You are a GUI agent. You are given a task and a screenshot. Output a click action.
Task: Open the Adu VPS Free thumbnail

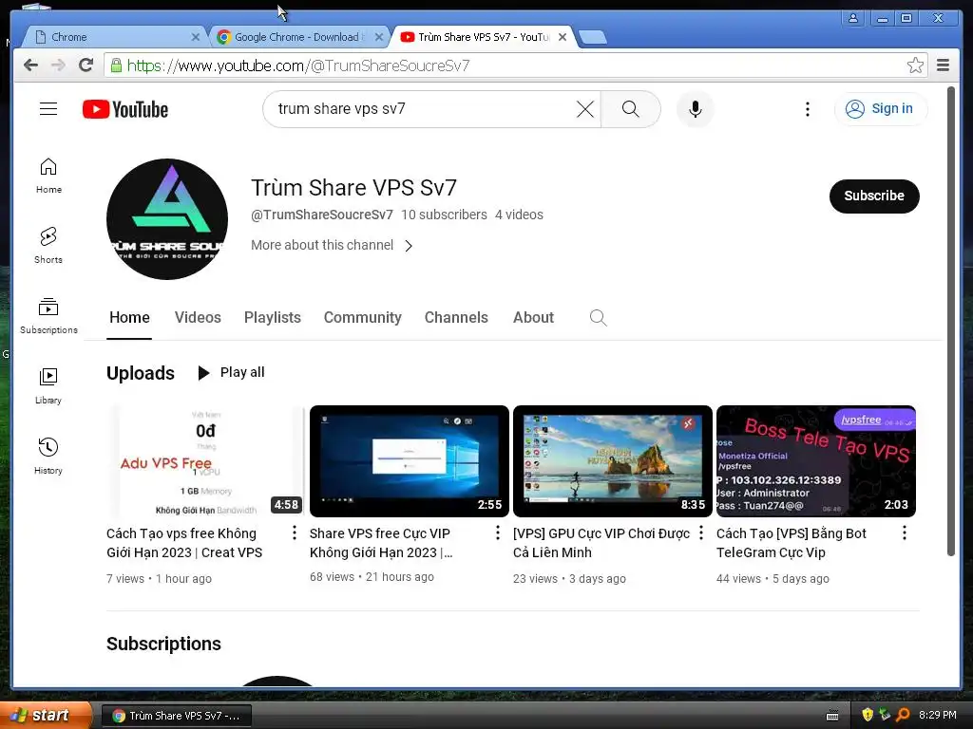tap(206, 461)
